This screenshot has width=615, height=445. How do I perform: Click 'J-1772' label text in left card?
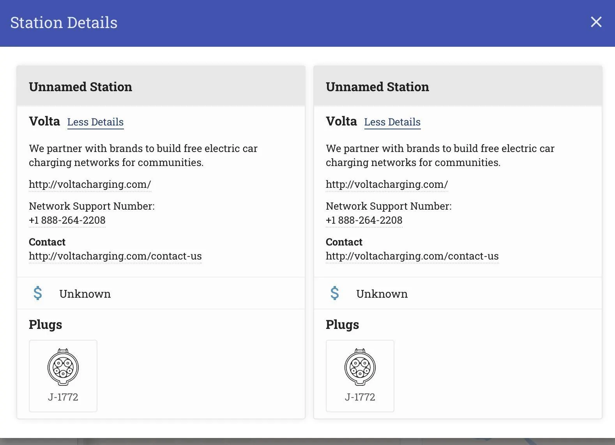pos(63,397)
